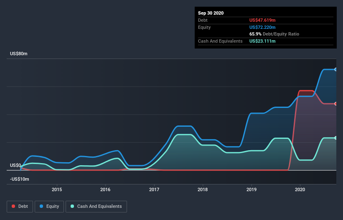Screen dimensions: 343x220
Task: Click the US$72.220m equity value
Action: coord(262,27)
